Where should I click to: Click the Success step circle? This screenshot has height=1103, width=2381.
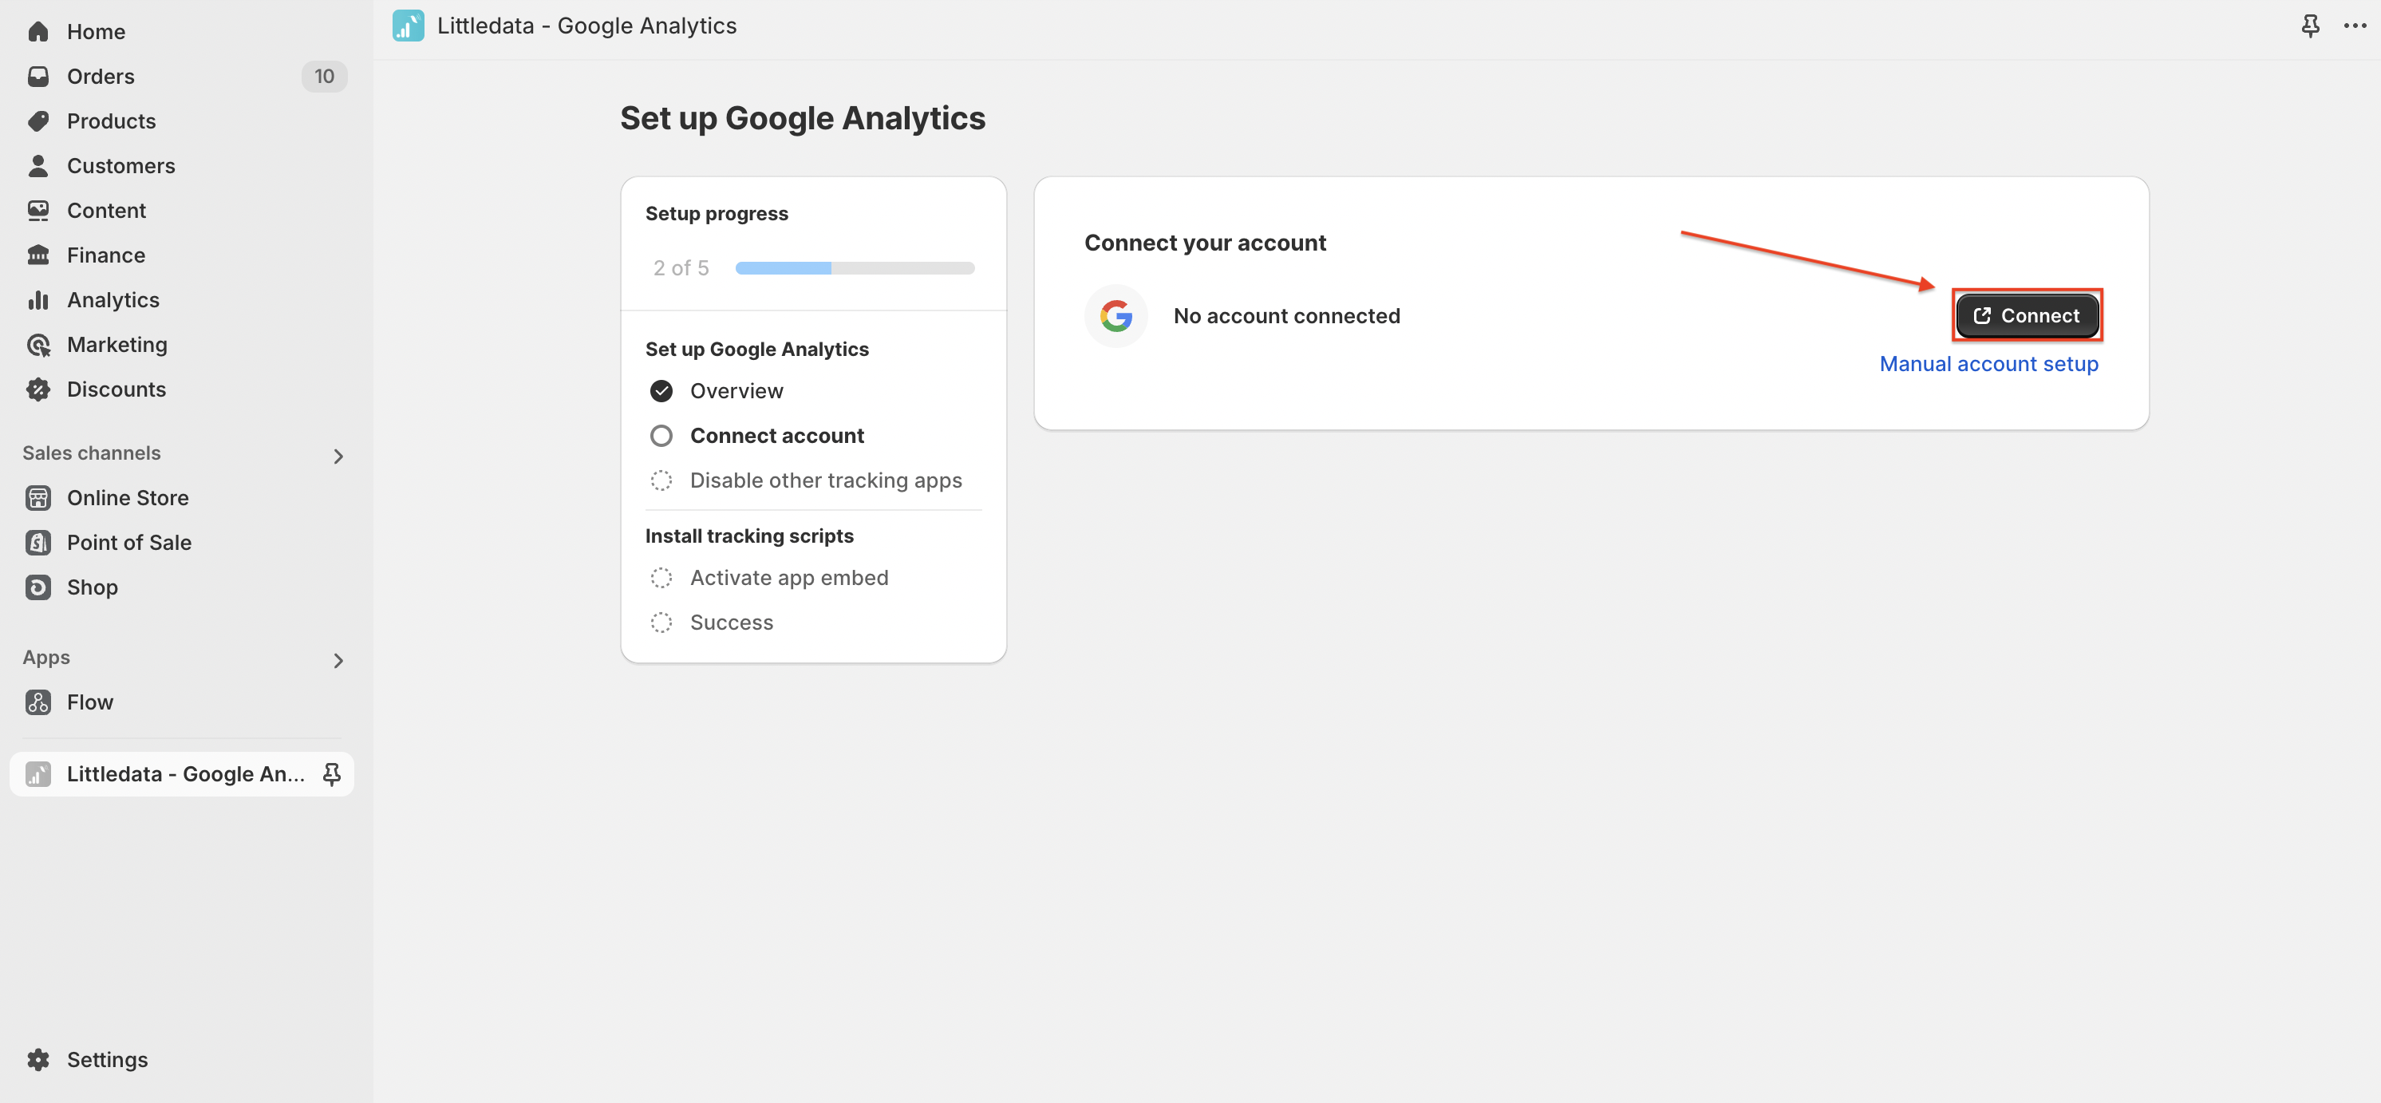click(x=661, y=623)
